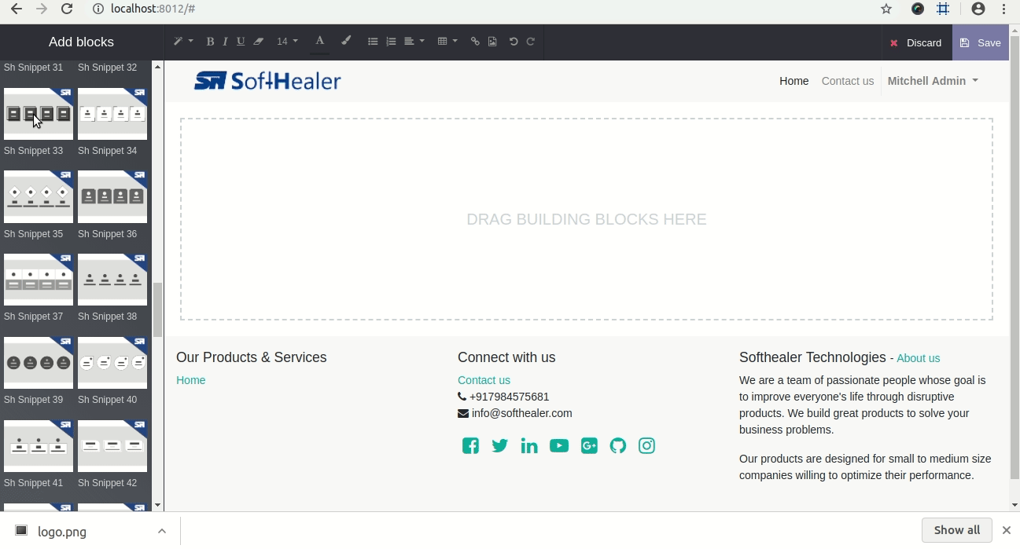The height and width of the screenshot is (549, 1020).
Task: Follow the About us link
Action: [918, 358]
